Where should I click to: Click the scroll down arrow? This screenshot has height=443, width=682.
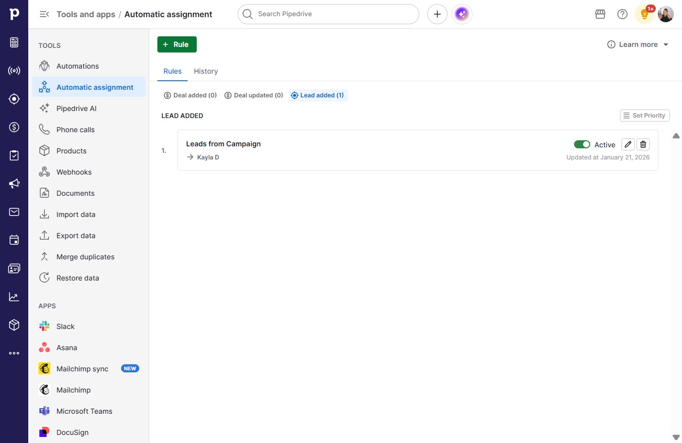676,437
